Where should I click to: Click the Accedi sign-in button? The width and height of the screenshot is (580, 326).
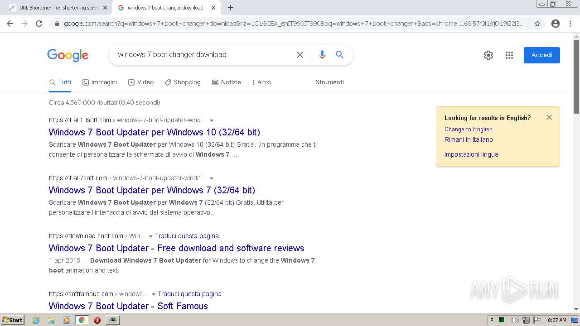click(542, 55)
